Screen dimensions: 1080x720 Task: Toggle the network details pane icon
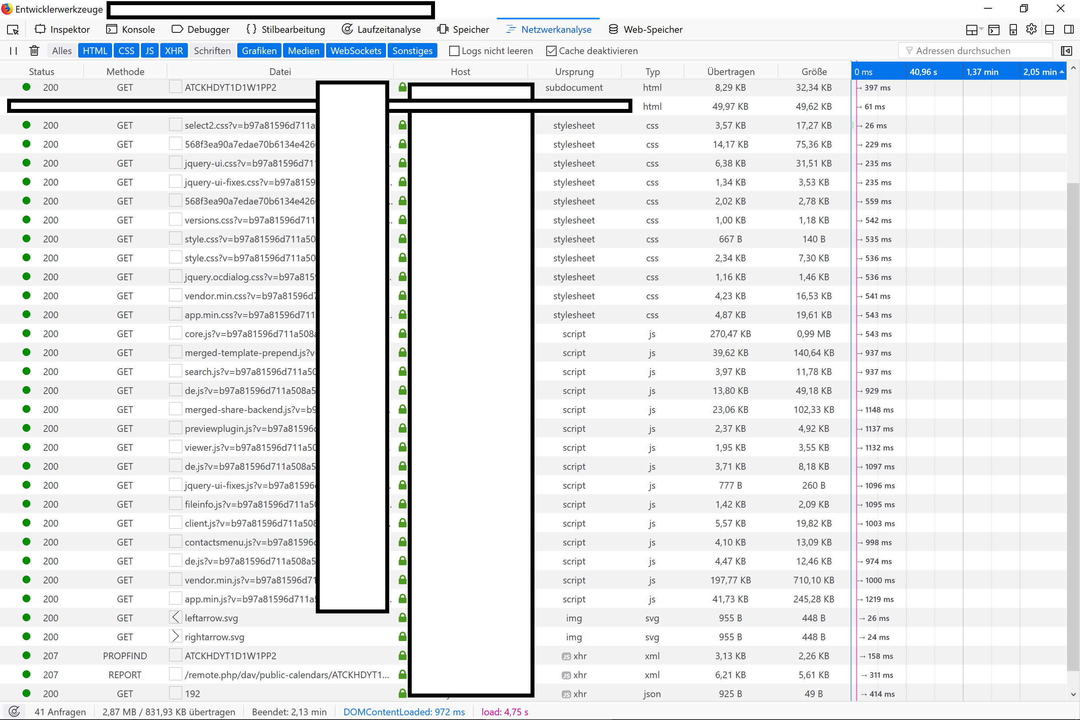coord(1066,51)
